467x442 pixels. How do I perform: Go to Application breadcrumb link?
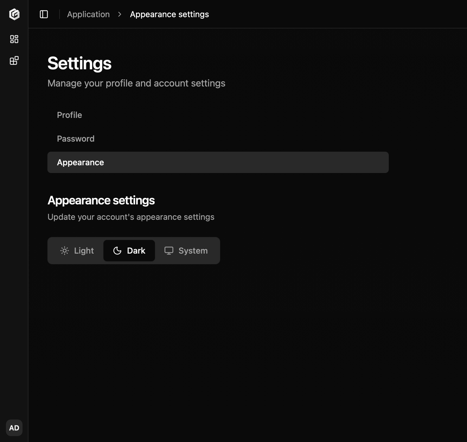pyautogui.click(x=88, y=14)
